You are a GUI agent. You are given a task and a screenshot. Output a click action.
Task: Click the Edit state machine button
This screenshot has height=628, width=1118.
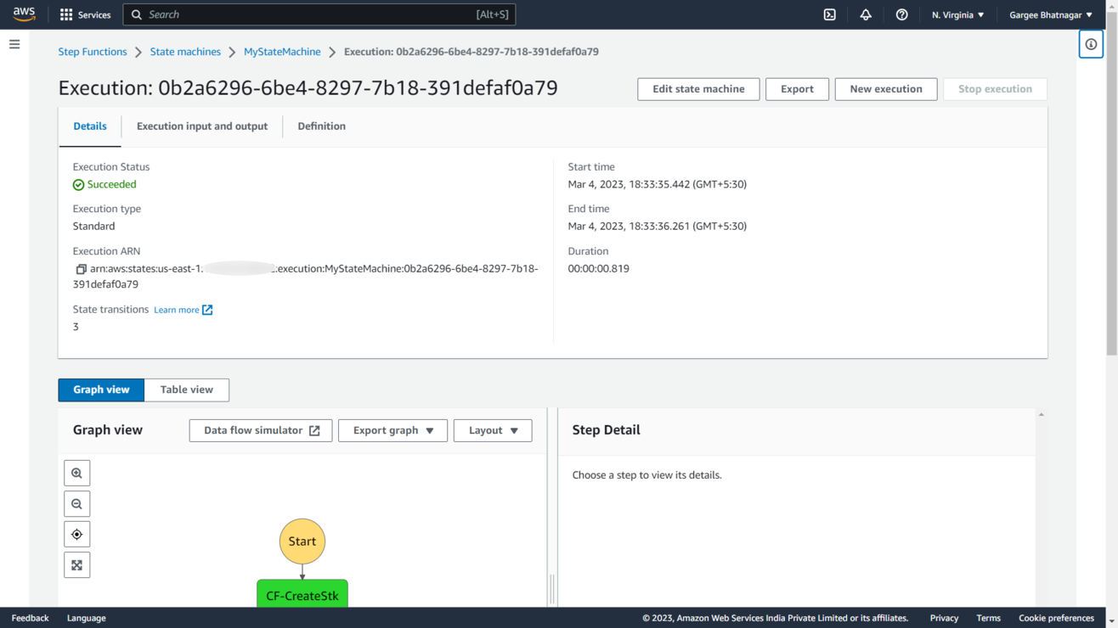coord(698,89)
